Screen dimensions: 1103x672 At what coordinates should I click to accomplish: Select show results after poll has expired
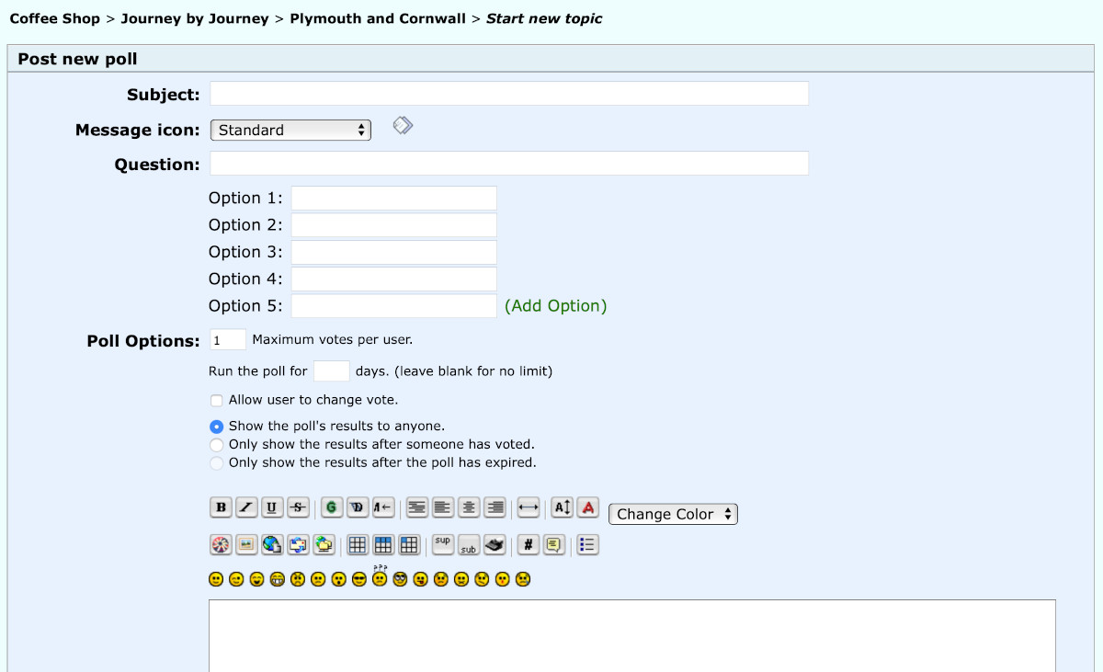(x=217, y=463)
